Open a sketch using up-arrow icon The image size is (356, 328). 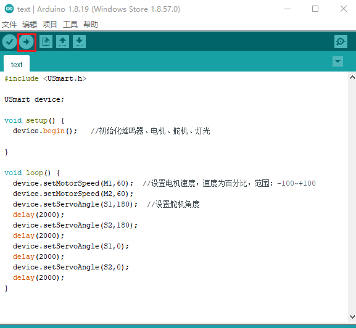click(63, 41)
